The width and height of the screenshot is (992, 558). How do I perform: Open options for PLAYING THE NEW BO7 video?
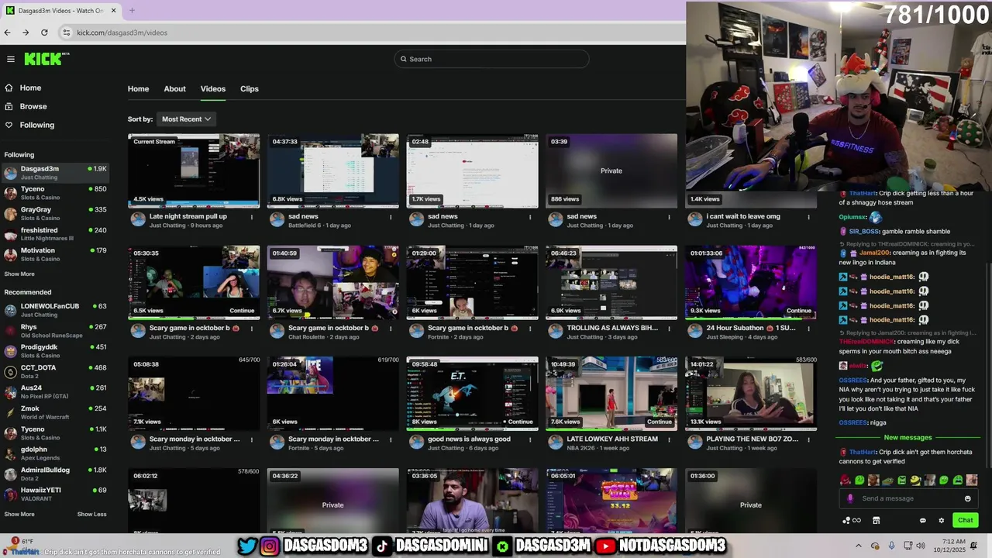[x=809, y=439]
